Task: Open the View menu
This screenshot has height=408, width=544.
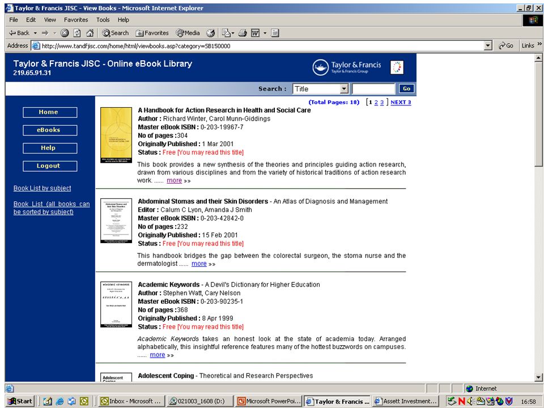Action: click(x=50, y=20)
